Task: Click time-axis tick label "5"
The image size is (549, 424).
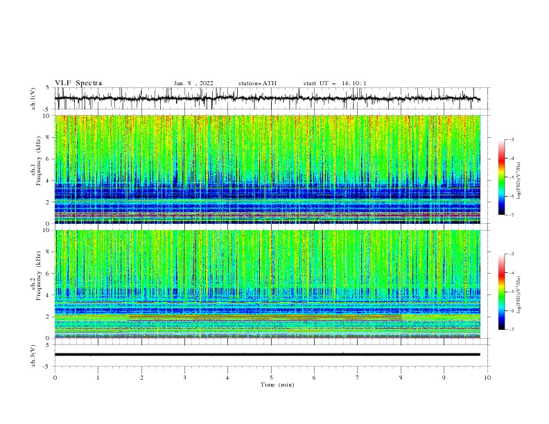Action: tap(271, 378)
